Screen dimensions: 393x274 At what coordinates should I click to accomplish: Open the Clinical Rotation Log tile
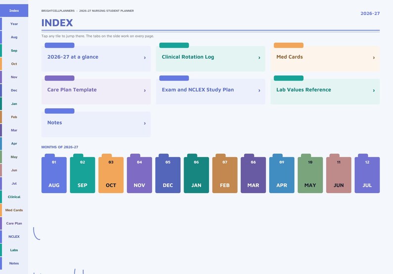(x=210, y=57)
